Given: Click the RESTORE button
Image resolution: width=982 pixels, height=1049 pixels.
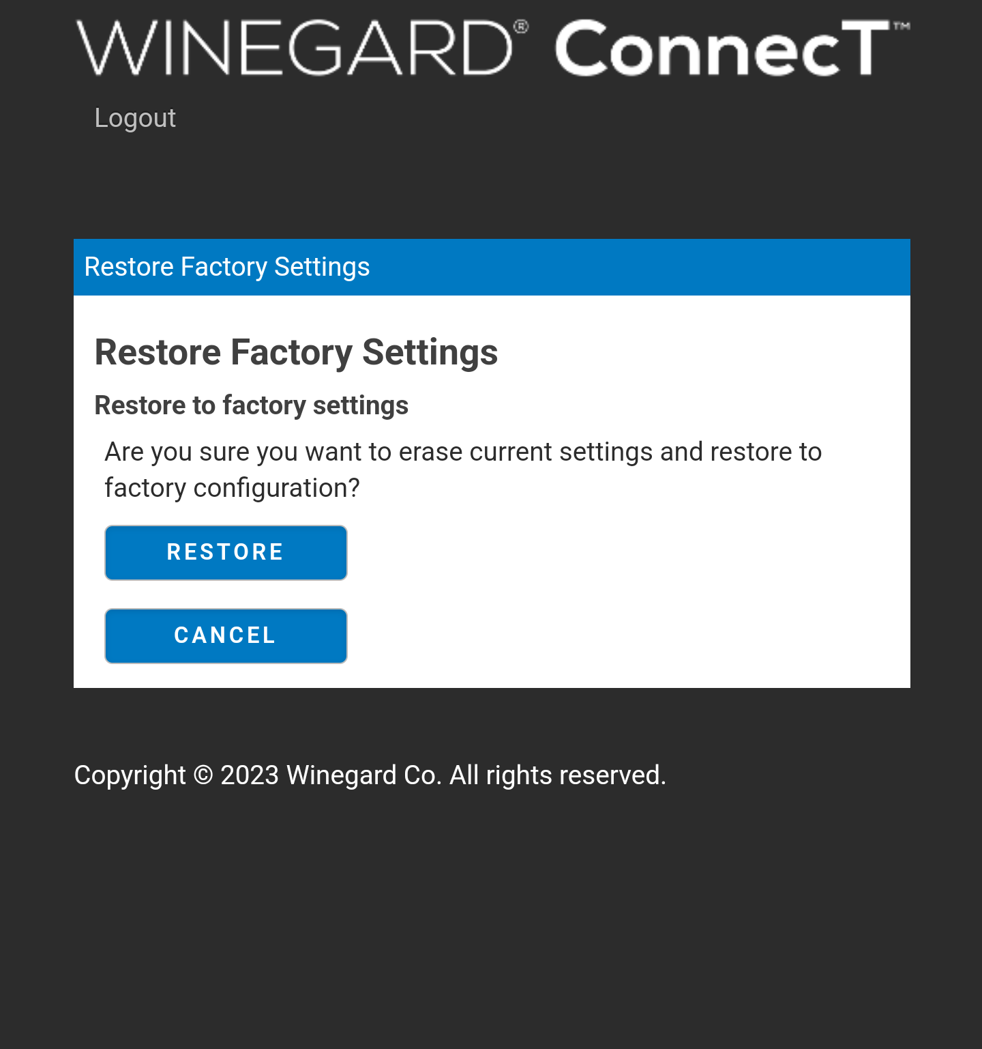Looking at the screenshot, I should [x=226, y=552].
